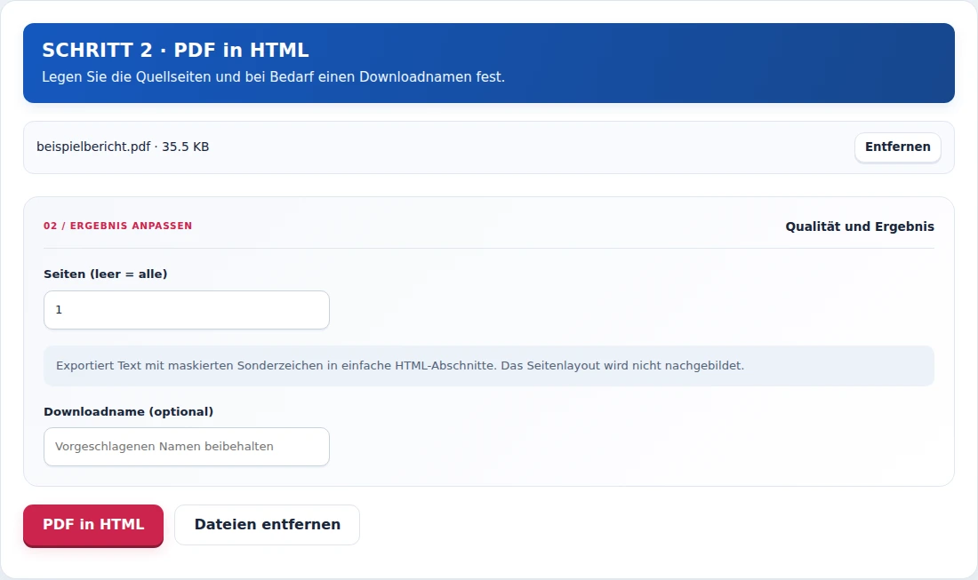The width and height of the screenshot is (978, 580).
Task: Click the Legen Sie die Quellseiten subtitle
Action: point(273,77)
